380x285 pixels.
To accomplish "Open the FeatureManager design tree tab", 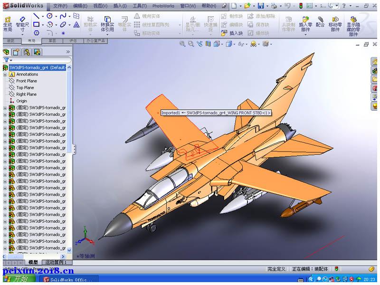I will [x=6, y=52].
